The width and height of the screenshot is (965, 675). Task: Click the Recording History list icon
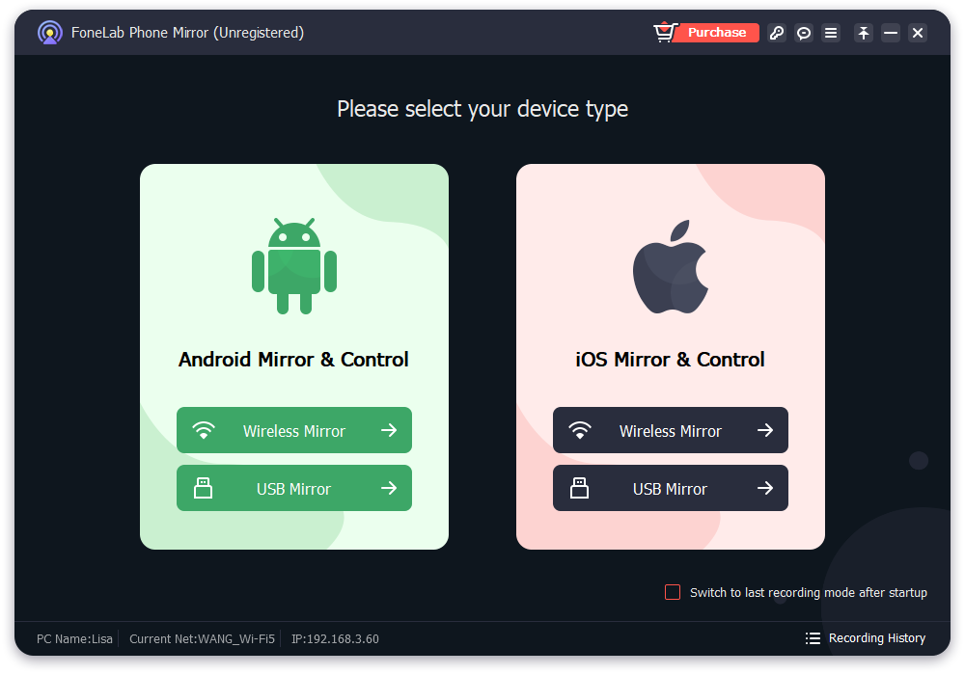813,638
